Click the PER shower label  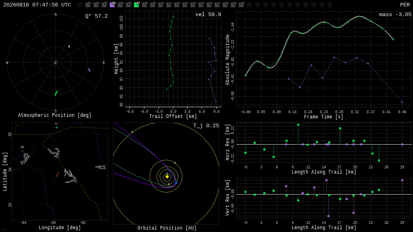(405, 5)
